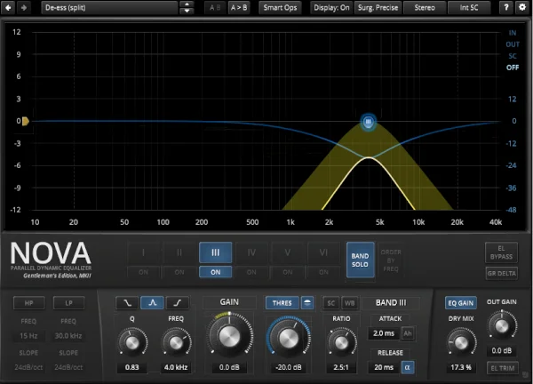The image size is (533, 384).
Task: Enable band I with its ON button
Action: (143, 272)
